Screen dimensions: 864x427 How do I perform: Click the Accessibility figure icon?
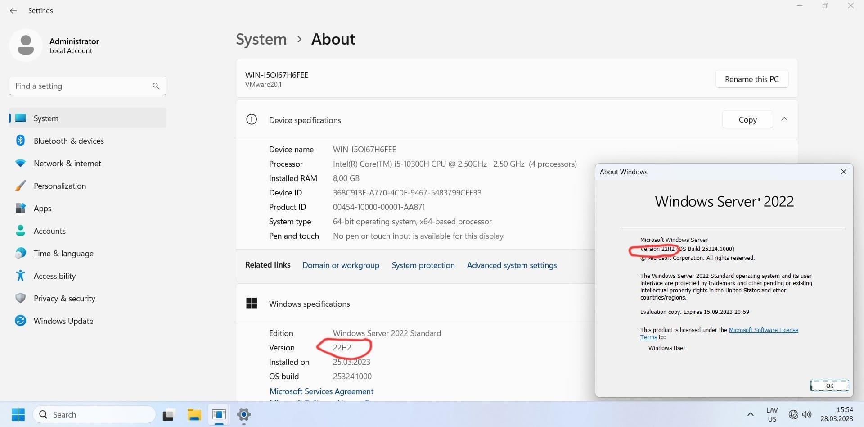coord(20,276)
